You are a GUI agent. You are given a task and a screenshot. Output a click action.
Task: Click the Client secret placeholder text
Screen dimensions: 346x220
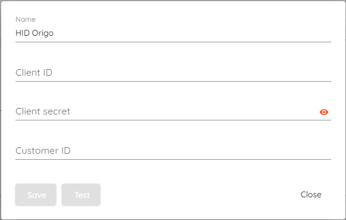click(43, 111)
